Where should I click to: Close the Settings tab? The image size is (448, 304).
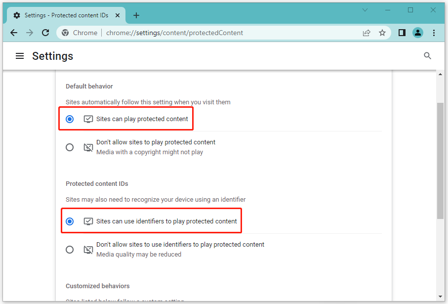118,15
